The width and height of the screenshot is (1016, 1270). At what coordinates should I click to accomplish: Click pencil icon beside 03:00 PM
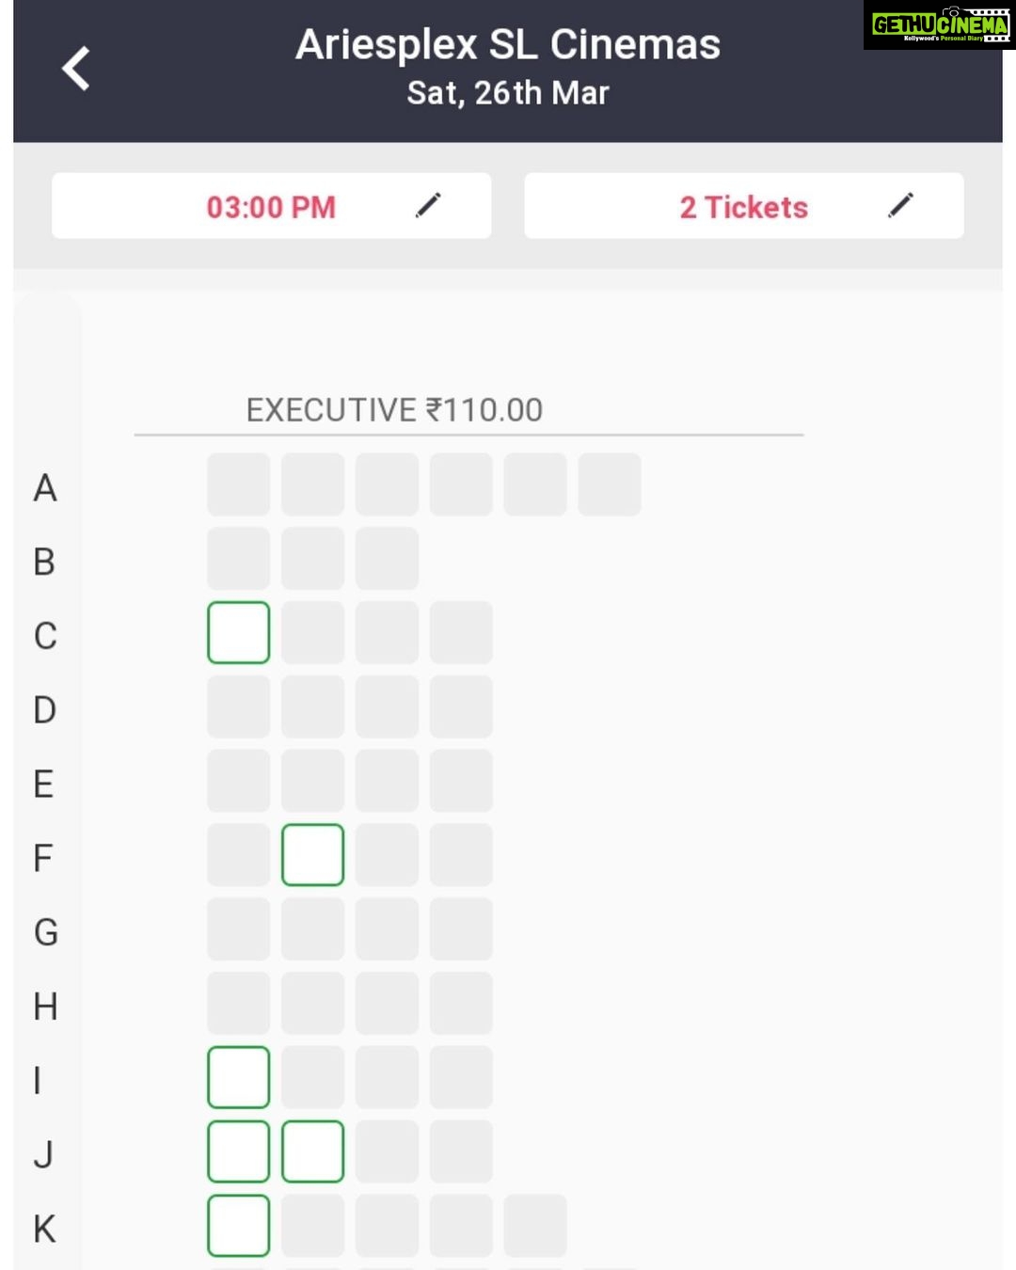click(428, 205)
